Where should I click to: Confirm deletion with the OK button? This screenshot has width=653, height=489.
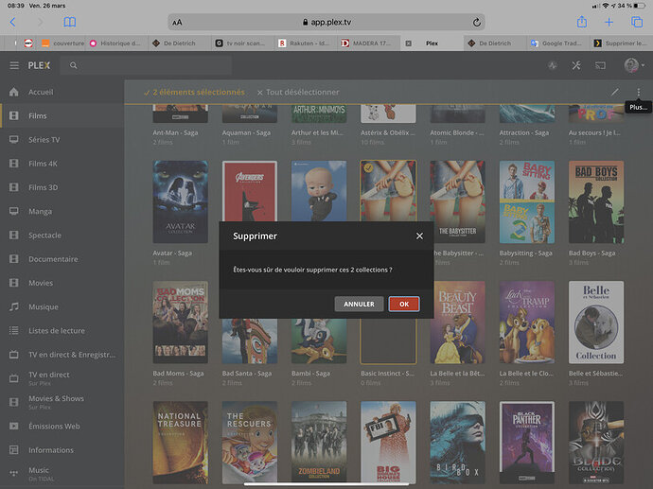[x=404, y=304]
